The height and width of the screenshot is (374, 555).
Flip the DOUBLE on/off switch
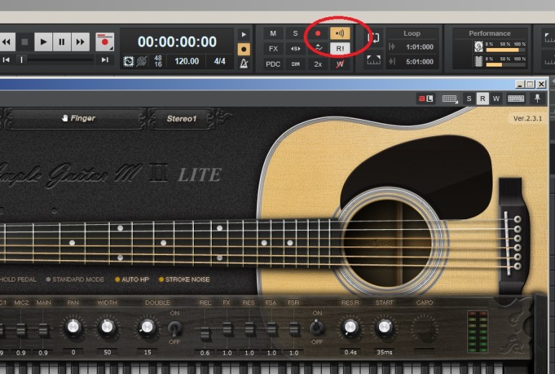[x=174, y=329]
